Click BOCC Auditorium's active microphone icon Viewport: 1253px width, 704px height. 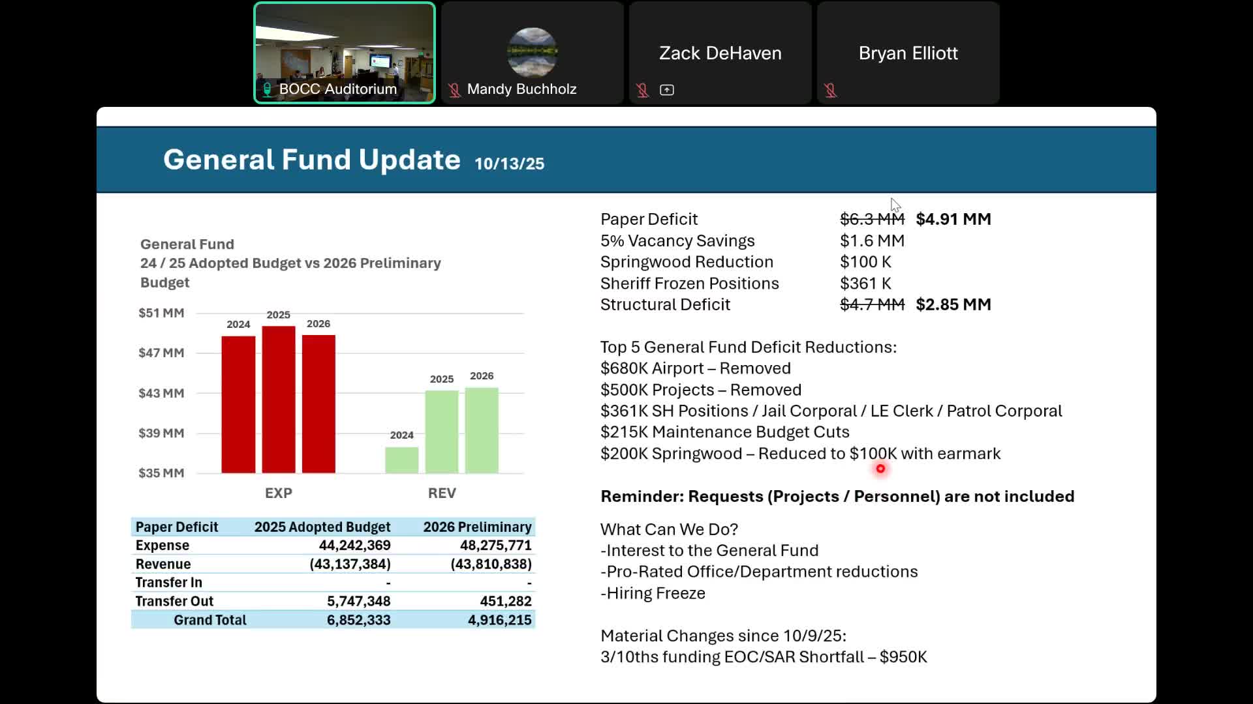(x=267, y=89)
